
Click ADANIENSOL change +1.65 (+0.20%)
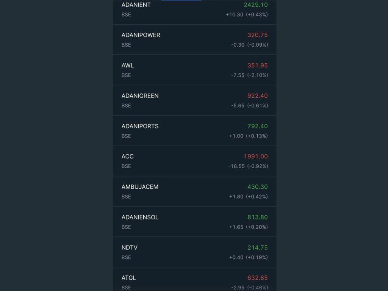(x=249, y=227)
